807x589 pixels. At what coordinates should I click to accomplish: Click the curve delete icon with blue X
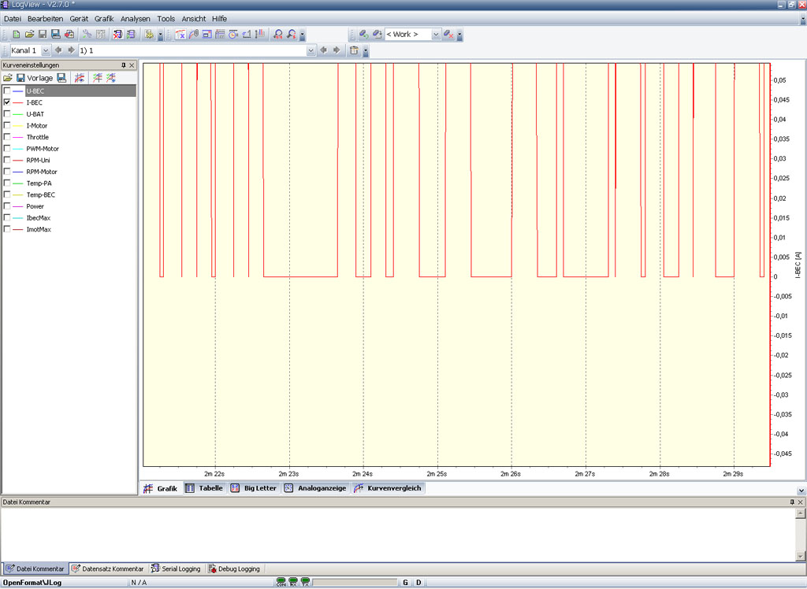pos(180,35)
